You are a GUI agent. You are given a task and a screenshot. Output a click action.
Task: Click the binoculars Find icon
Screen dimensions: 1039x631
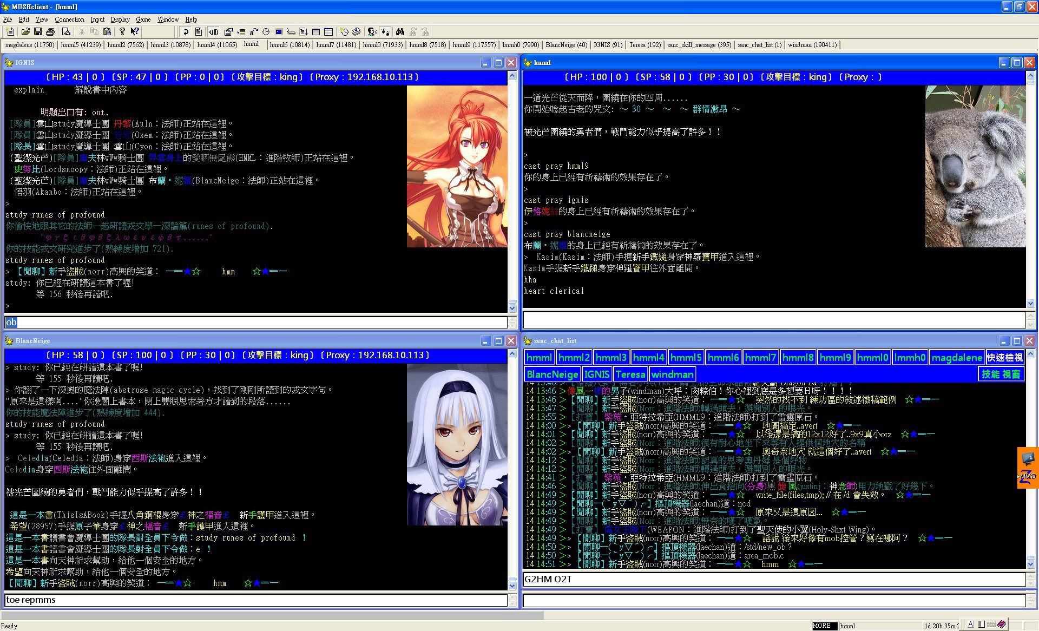coord(400,32)
